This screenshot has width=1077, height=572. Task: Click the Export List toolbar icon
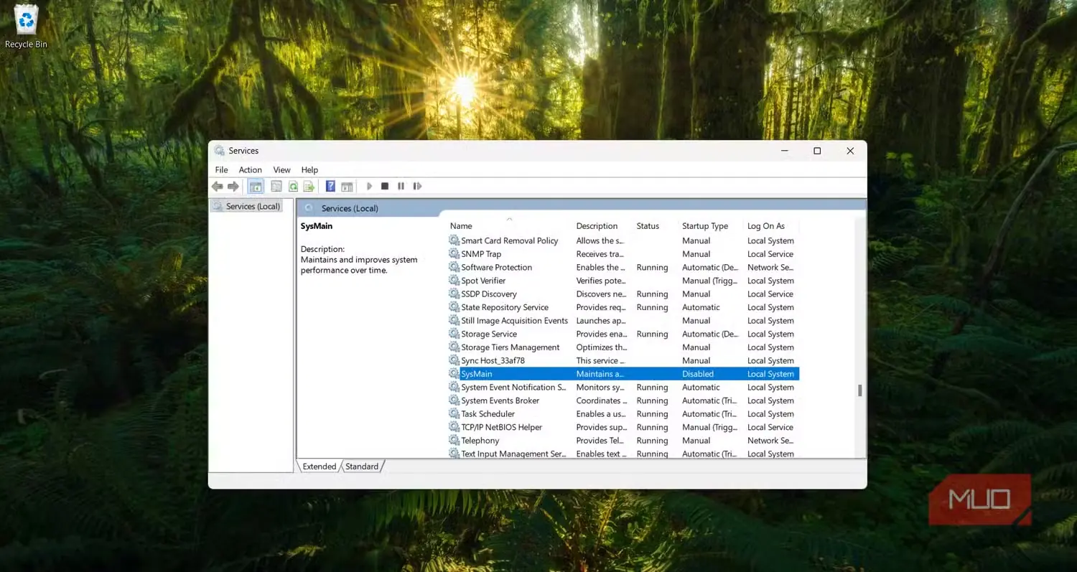(309, 187)
